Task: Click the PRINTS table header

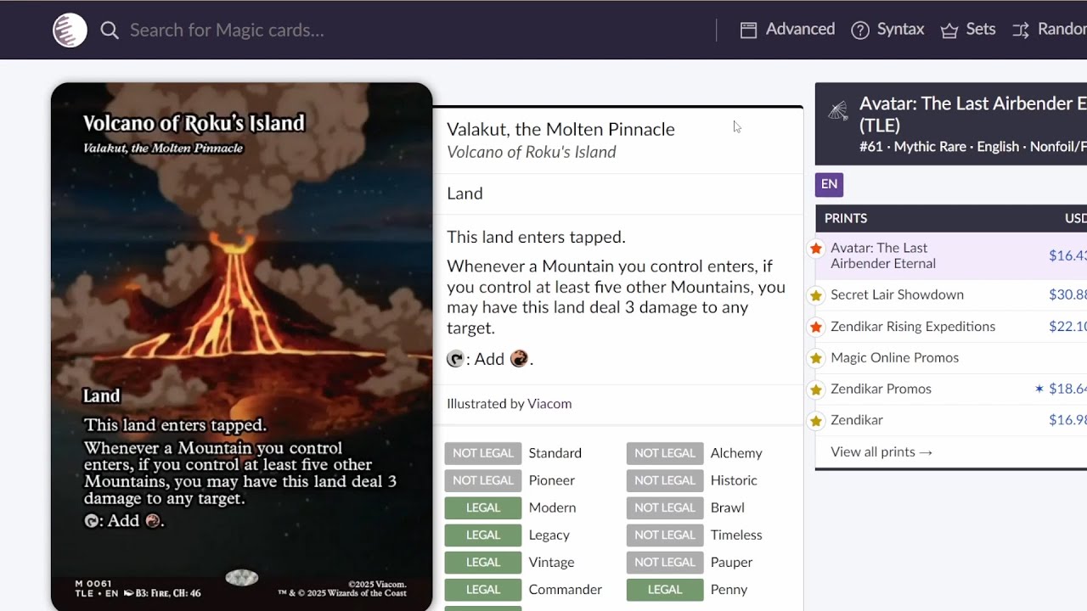Action: coord(846,218)
